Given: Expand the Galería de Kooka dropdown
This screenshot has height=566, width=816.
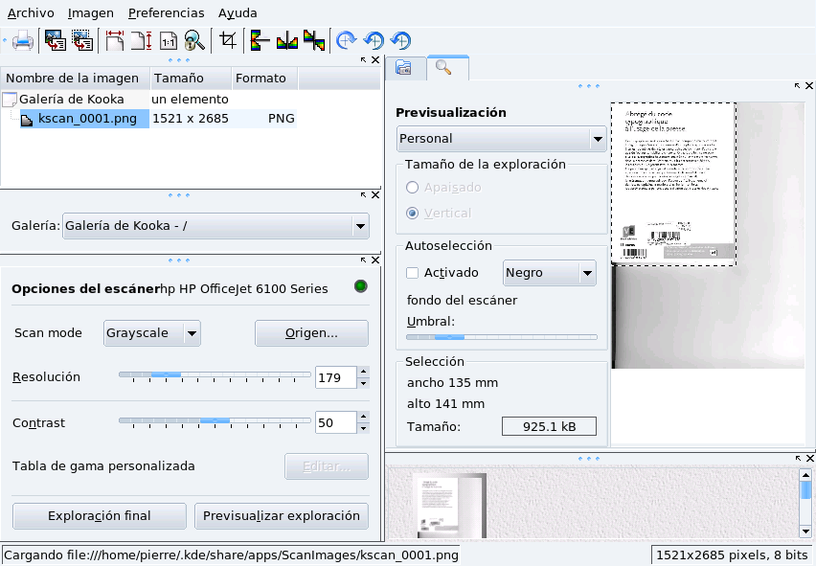Looking at the screenshot, I should (x=360, y=227).
